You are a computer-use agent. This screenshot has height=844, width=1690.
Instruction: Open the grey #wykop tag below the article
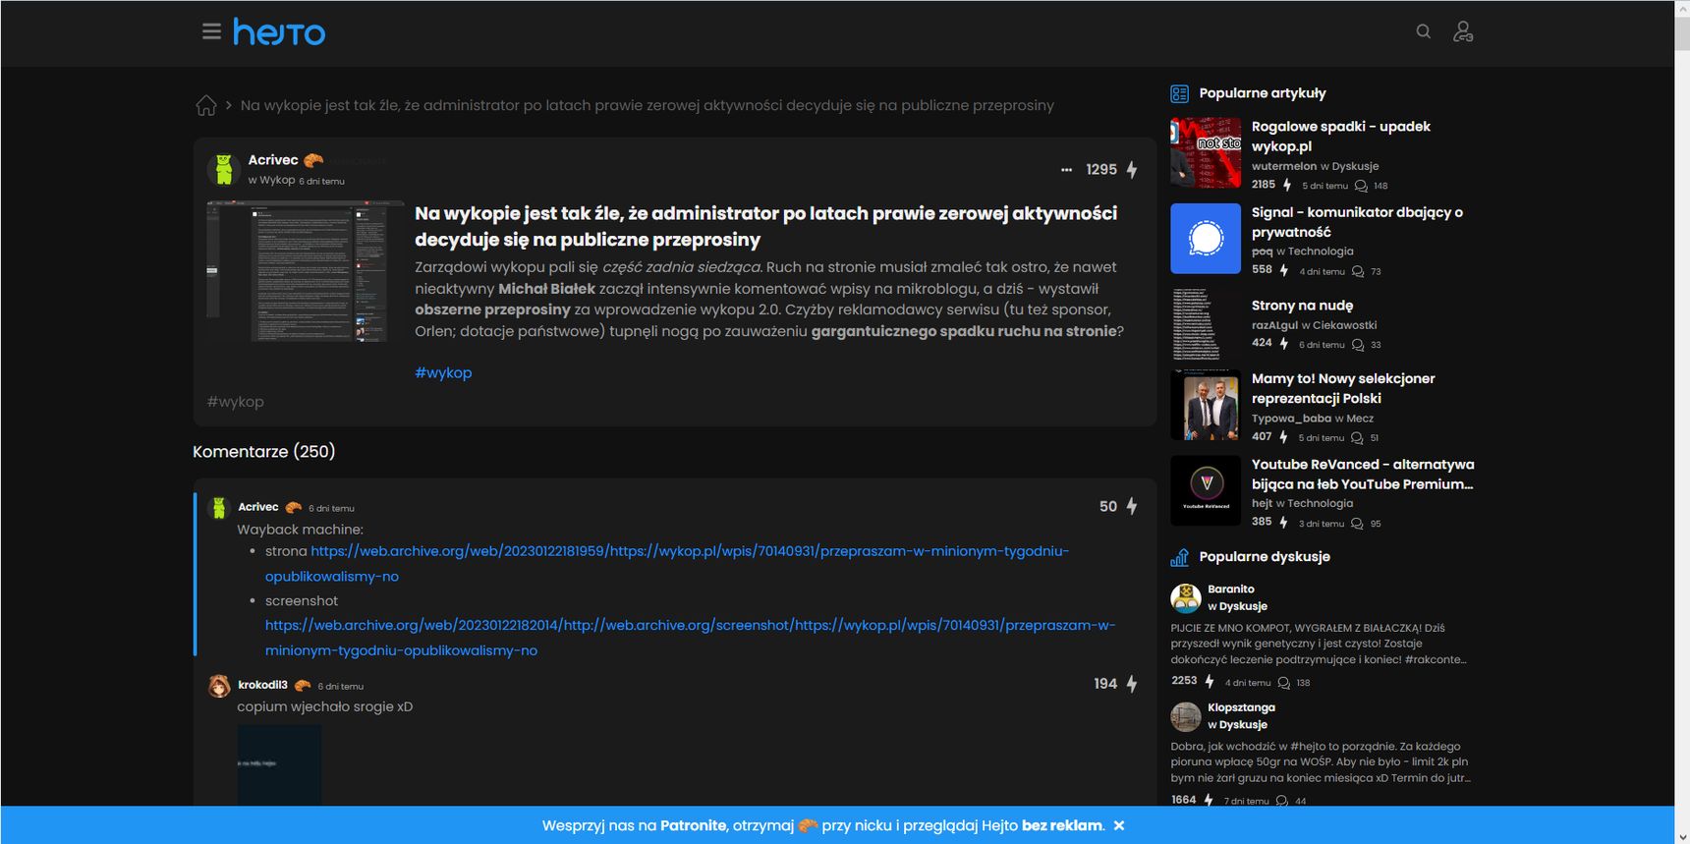click(235, 401)
